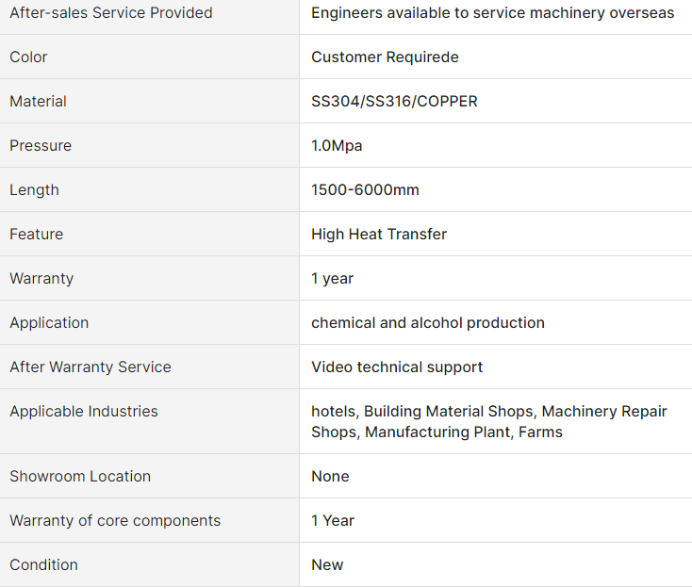692x587 pixels.
Task: Click the "After Warranty Service" label
Action: (x=91, y=367)
